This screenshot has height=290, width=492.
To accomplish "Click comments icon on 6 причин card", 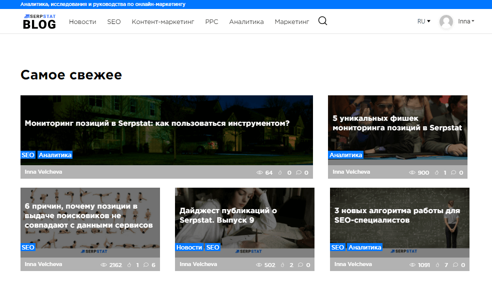I will tap(146, 265).
